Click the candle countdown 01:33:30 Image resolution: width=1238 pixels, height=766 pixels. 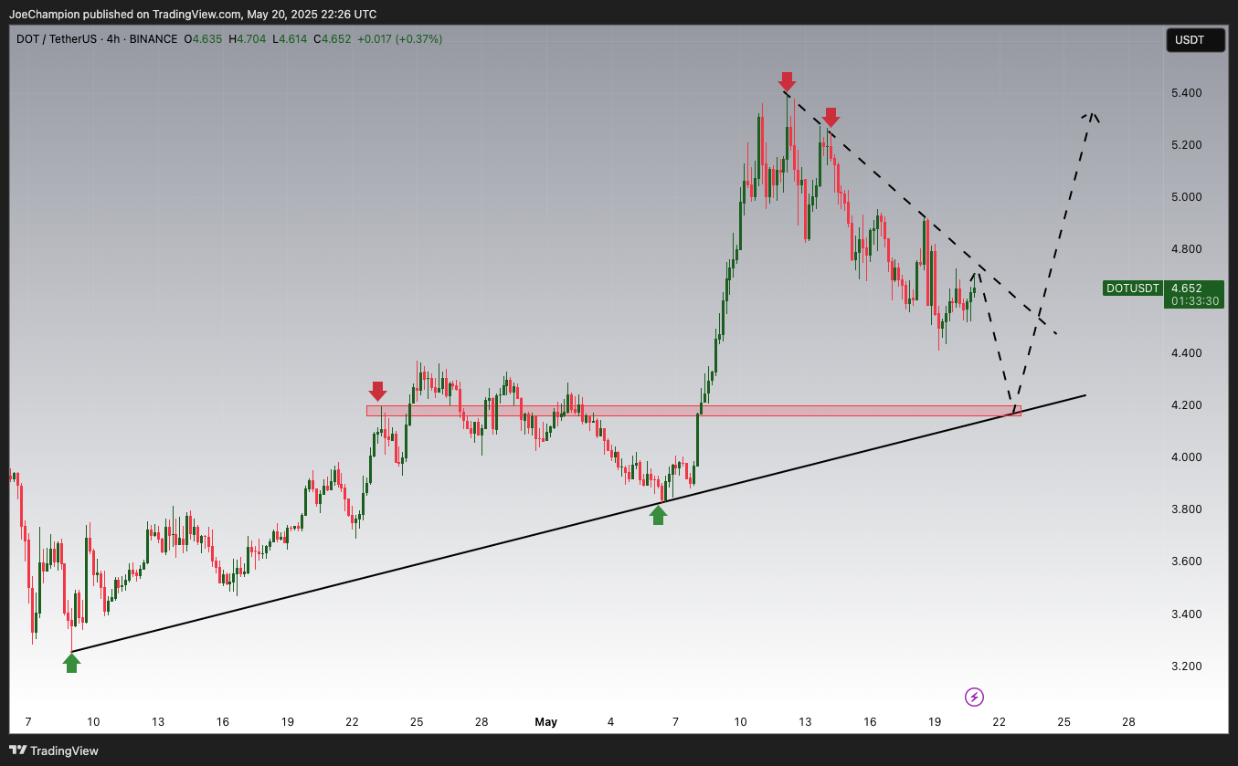1194,301
